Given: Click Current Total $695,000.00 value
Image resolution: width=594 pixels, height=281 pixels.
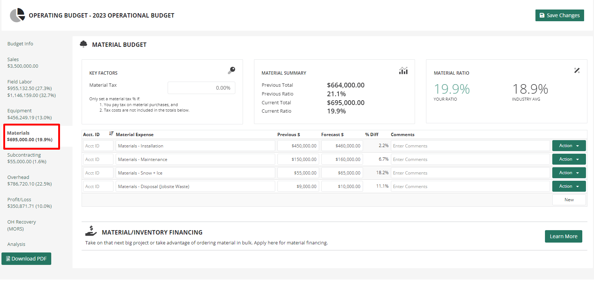Looking at the screenshot, I should (x=345, y=103).
